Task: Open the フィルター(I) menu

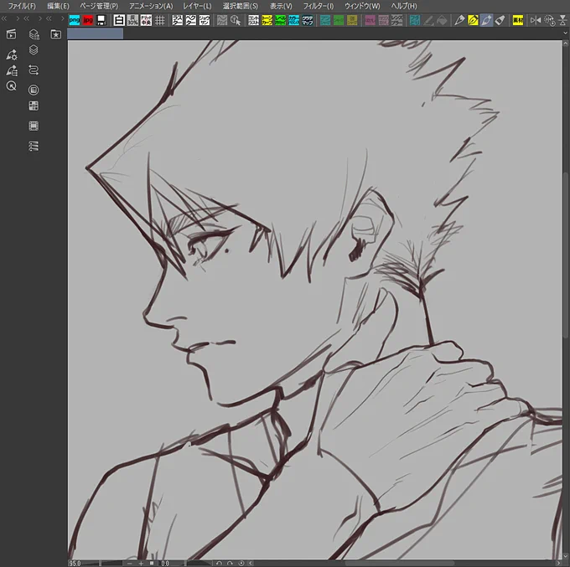Action: coord(318,6)
